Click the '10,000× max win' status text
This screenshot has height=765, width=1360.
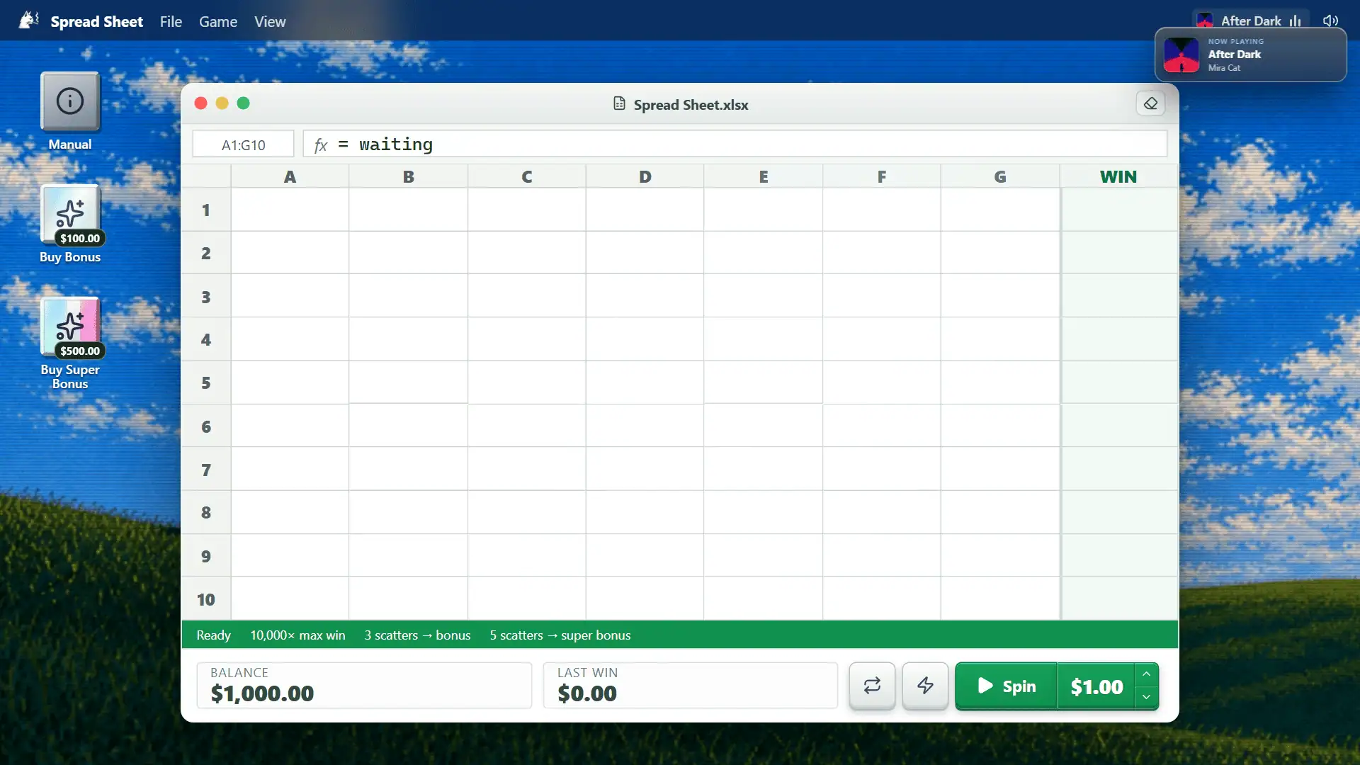tap(297, 635)
